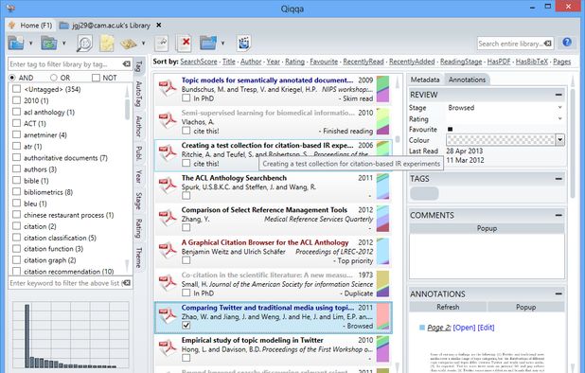This screenshot has height=373, width=585.
Task: Tick the In PhD checkbox for Topic models
Action: 186,98
